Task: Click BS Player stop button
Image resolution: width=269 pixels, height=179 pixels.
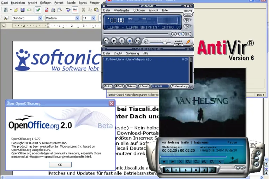Action: [x=196, y=170]
